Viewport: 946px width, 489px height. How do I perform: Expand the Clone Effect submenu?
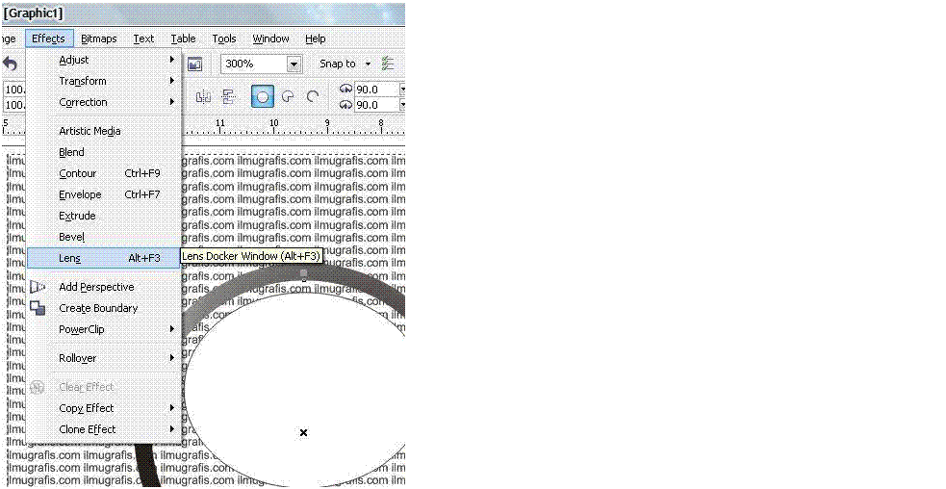(x=172, y=428)
